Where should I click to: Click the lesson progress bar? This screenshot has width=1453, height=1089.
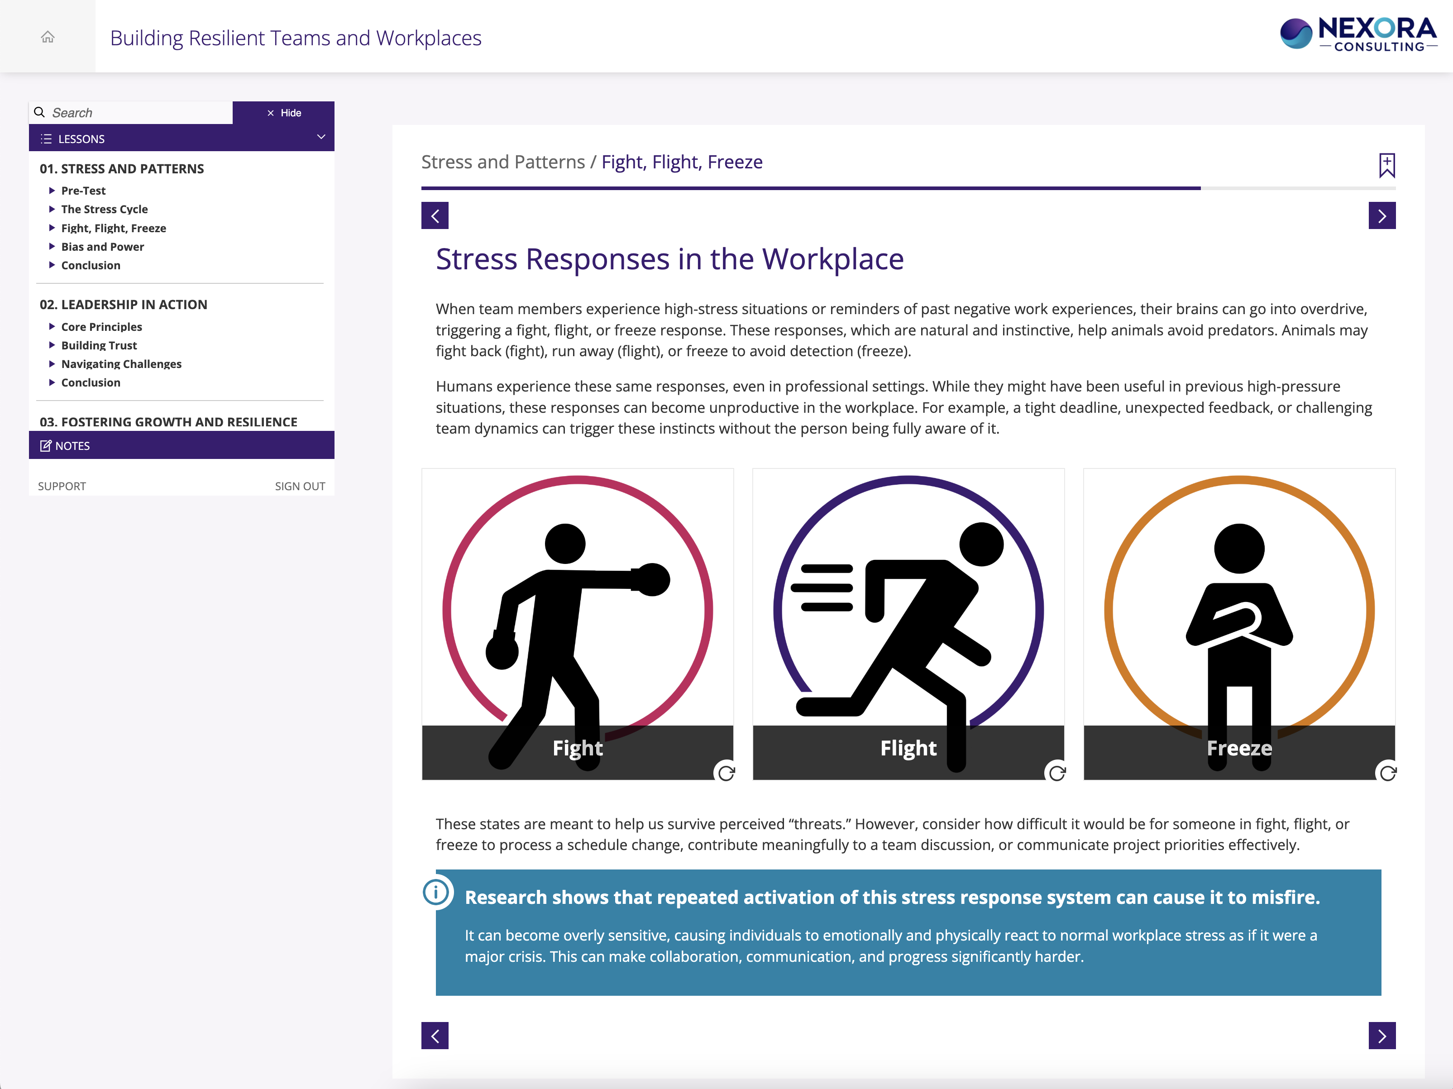(908, 188)
